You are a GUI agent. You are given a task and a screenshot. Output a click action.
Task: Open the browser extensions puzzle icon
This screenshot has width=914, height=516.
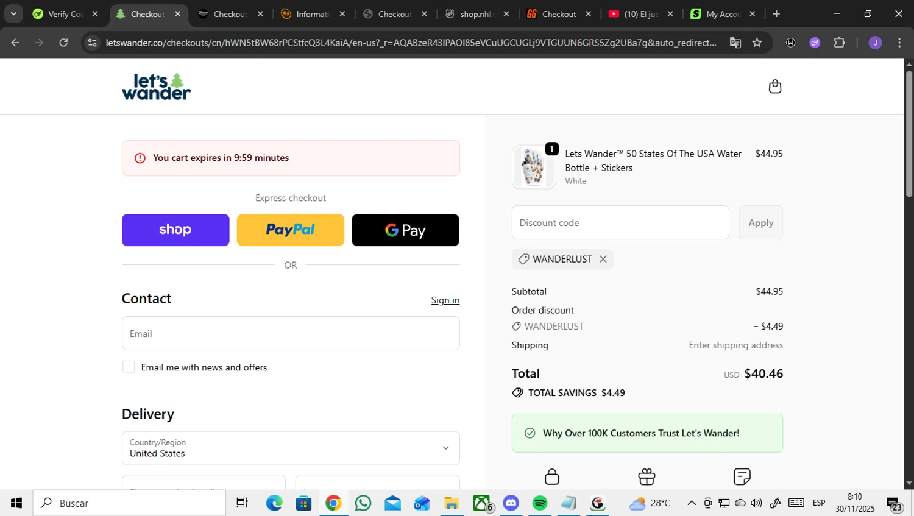click(x=840, y=43)
